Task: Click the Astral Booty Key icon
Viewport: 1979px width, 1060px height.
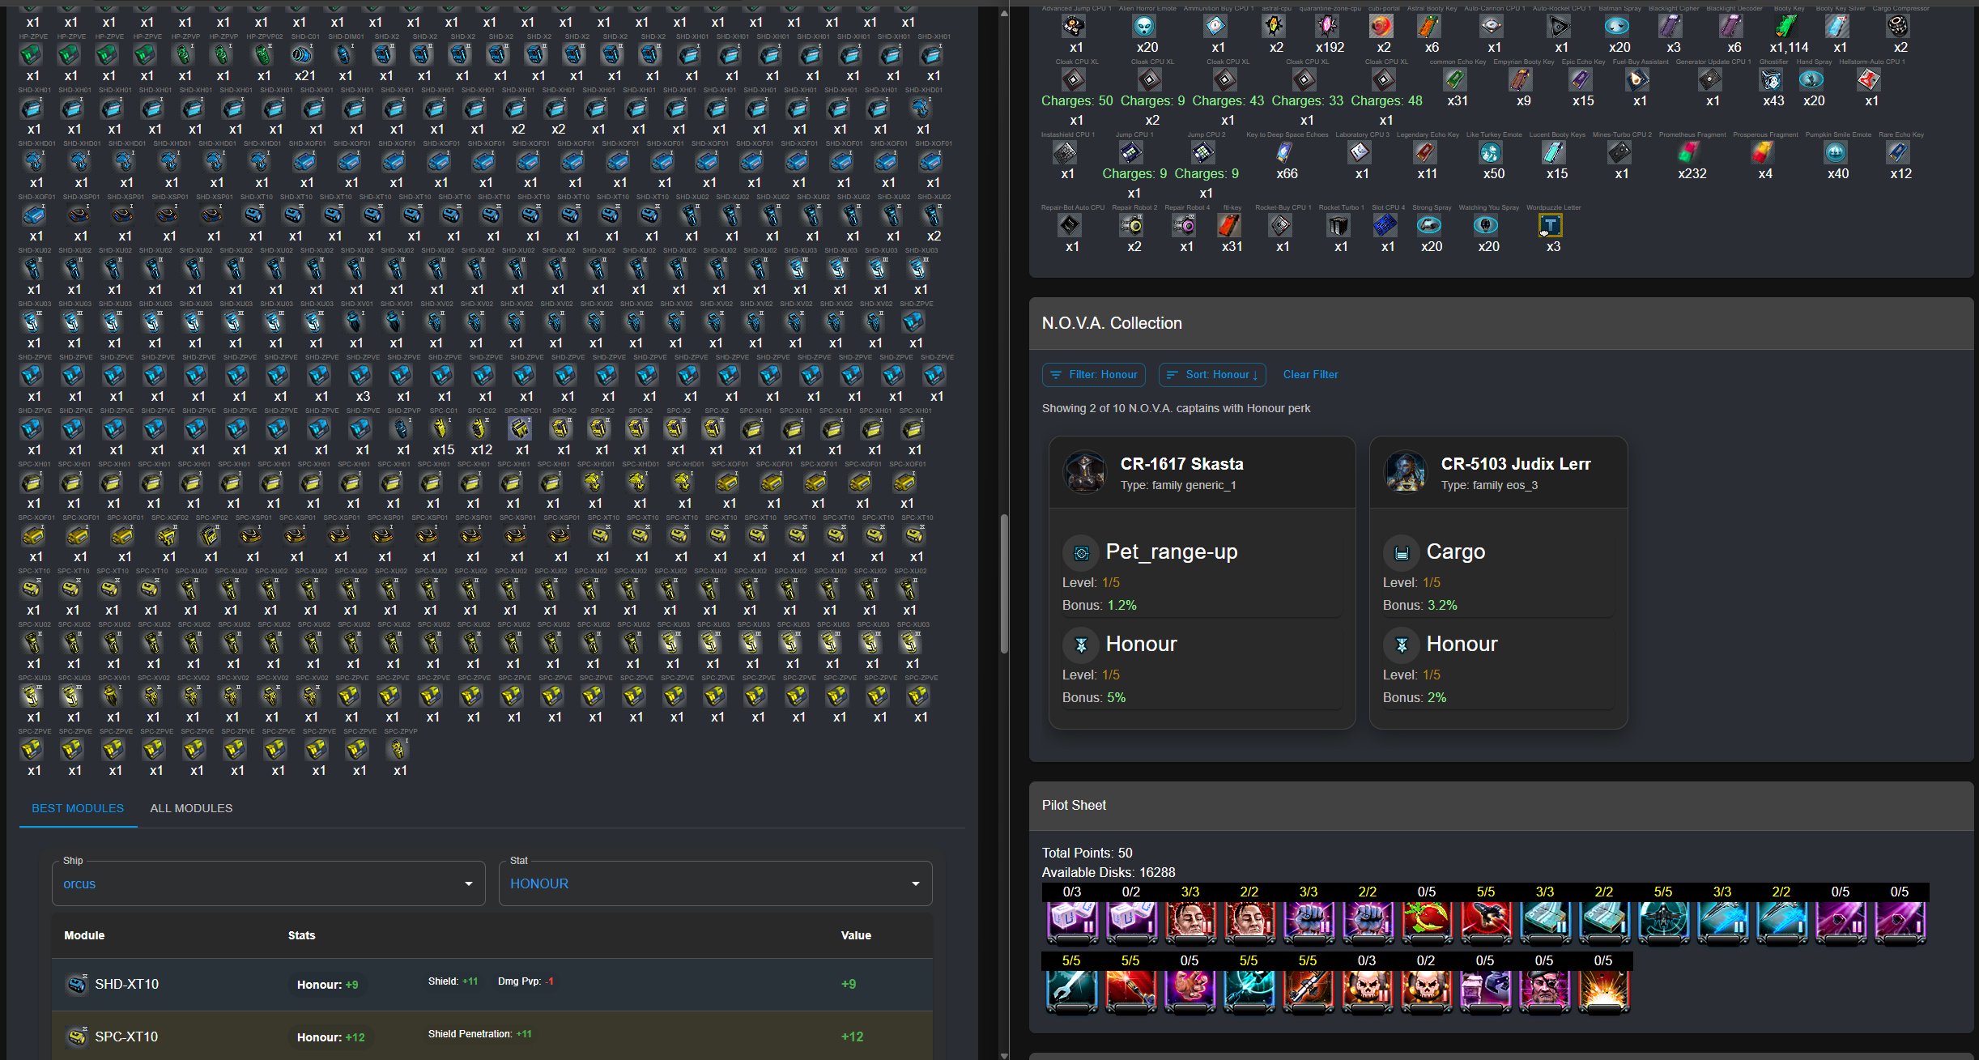Action: [1429, 26]
